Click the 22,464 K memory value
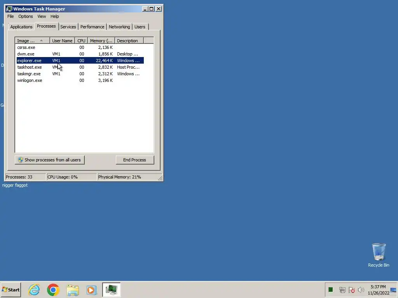Image resolution: width=398 pixels, height=298 pixels. 104,61
